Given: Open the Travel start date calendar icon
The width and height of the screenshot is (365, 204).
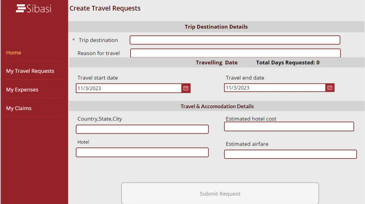Looking at the screenshot, I should [x=186, y=88].
